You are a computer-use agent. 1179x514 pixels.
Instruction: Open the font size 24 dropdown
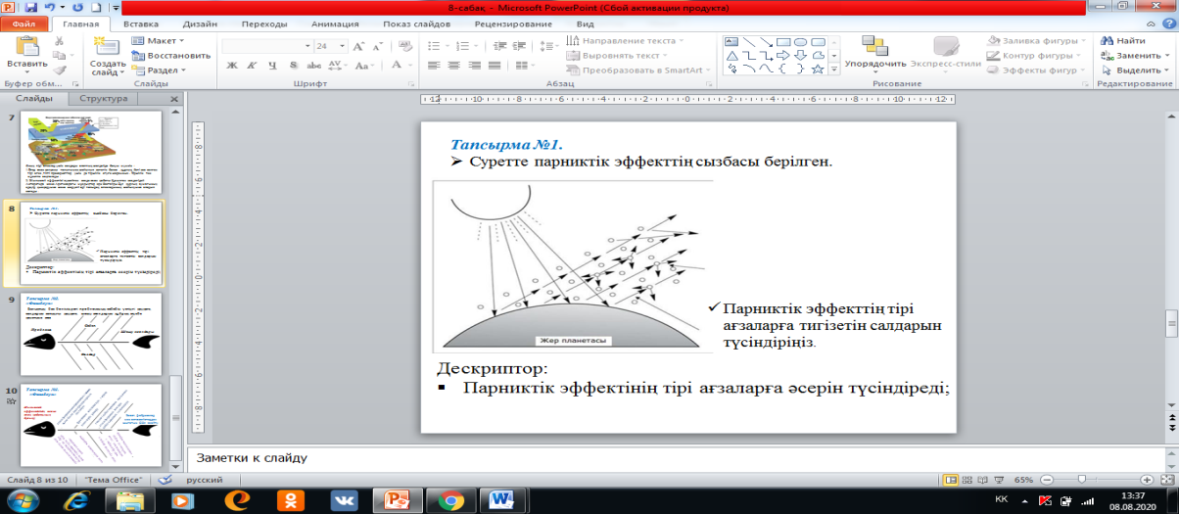[342, 45]
